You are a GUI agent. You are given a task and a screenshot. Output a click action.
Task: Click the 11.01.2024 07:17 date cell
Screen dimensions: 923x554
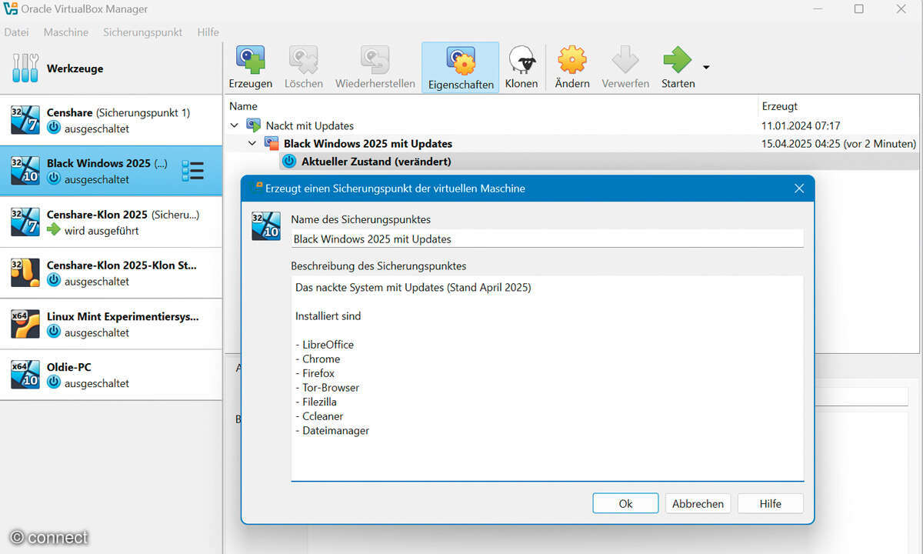click(801, 125)
